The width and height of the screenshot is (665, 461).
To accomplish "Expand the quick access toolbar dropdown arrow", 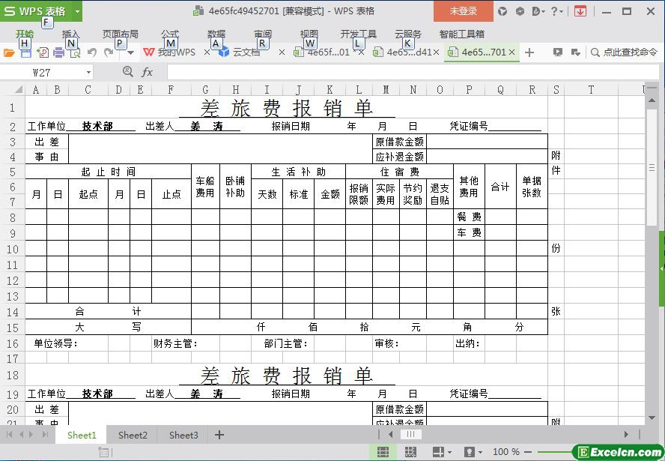I will pyautogui.click(x=130, y=52).
